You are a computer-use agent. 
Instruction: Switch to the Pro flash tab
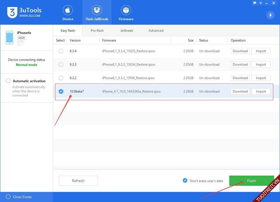pos(97,31)
